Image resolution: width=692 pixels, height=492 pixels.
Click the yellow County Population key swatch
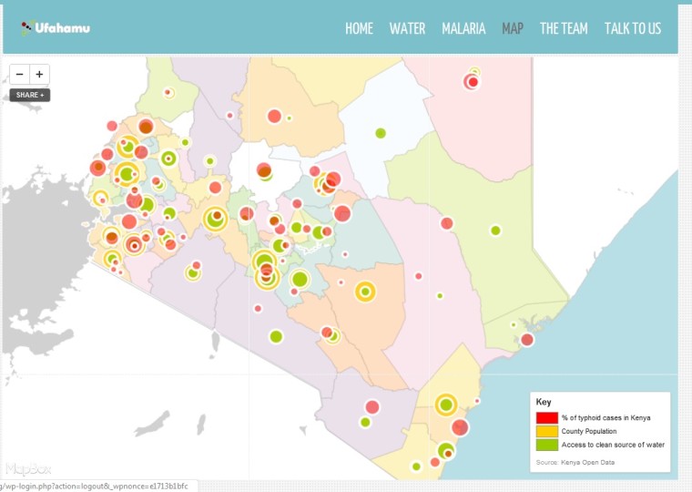tap(547, 431)
